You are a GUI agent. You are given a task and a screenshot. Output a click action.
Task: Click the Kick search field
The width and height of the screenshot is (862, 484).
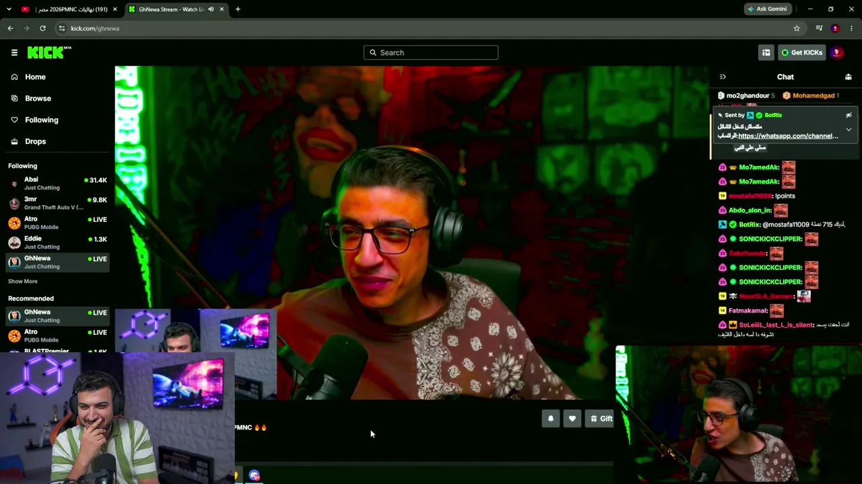(431, 52)
